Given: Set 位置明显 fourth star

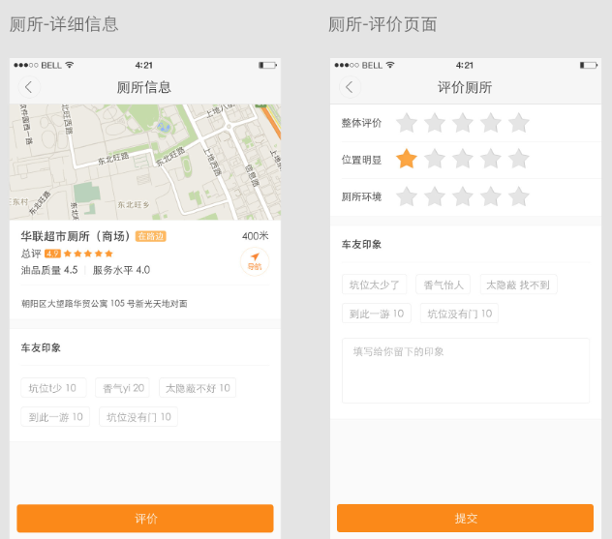Looking at the screenshot, I should pyautogui.click(x=491, y=159).
